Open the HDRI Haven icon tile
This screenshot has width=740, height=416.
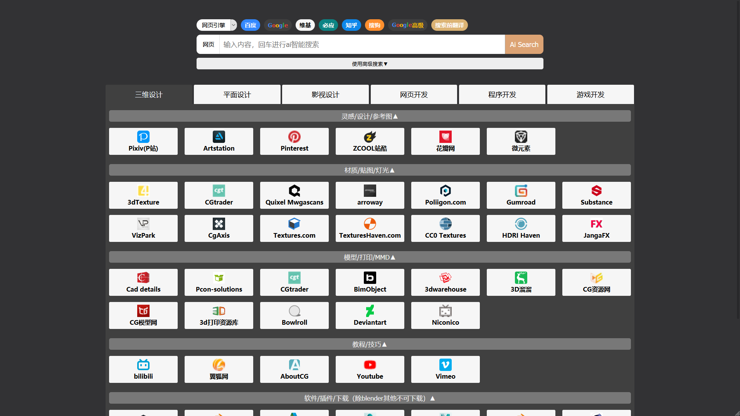tap(521, 224)
